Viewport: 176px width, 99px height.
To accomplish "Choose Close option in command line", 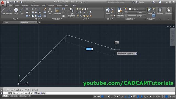I will [37, 93].
